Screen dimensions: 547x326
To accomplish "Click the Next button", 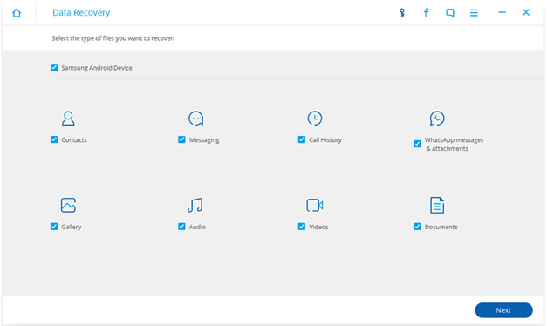I will pos(503,310).
